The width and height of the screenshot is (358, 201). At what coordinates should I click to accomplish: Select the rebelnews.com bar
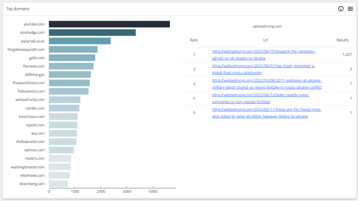(59, 175)
